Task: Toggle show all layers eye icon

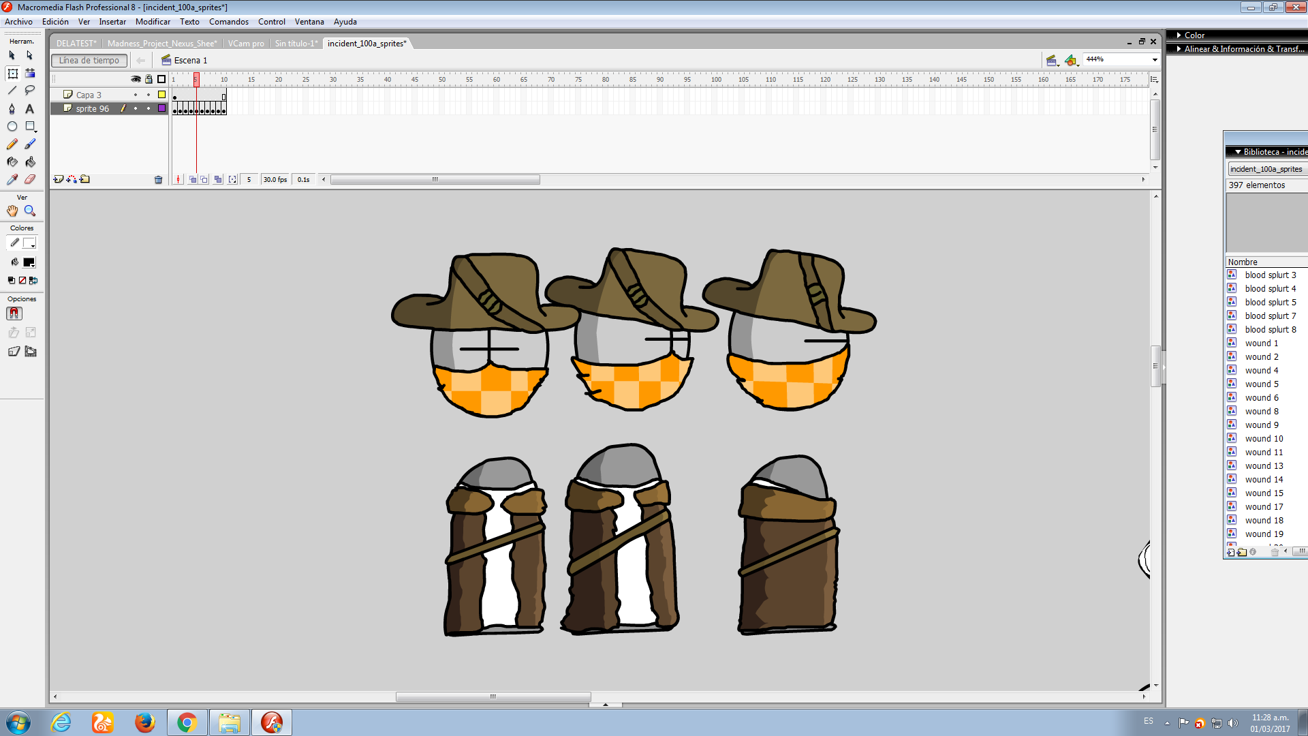Action: click(136, 79)
